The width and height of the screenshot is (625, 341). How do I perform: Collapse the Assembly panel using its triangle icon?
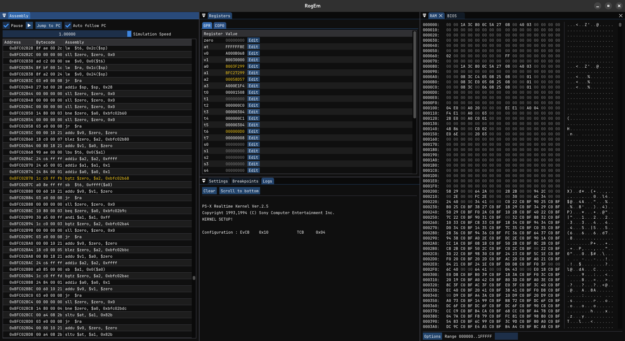pos(4,16)
